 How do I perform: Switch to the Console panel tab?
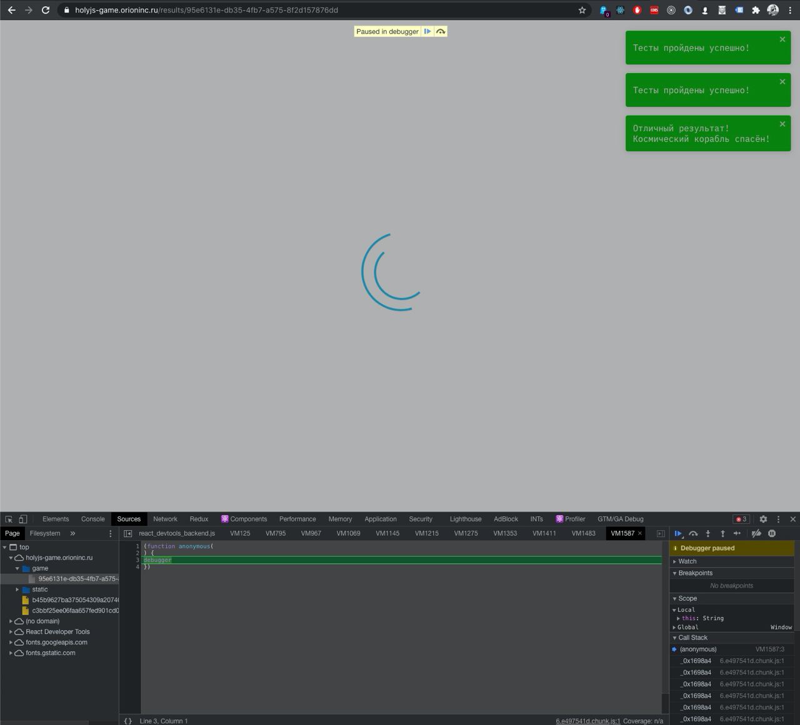click(x=93, y=519)
